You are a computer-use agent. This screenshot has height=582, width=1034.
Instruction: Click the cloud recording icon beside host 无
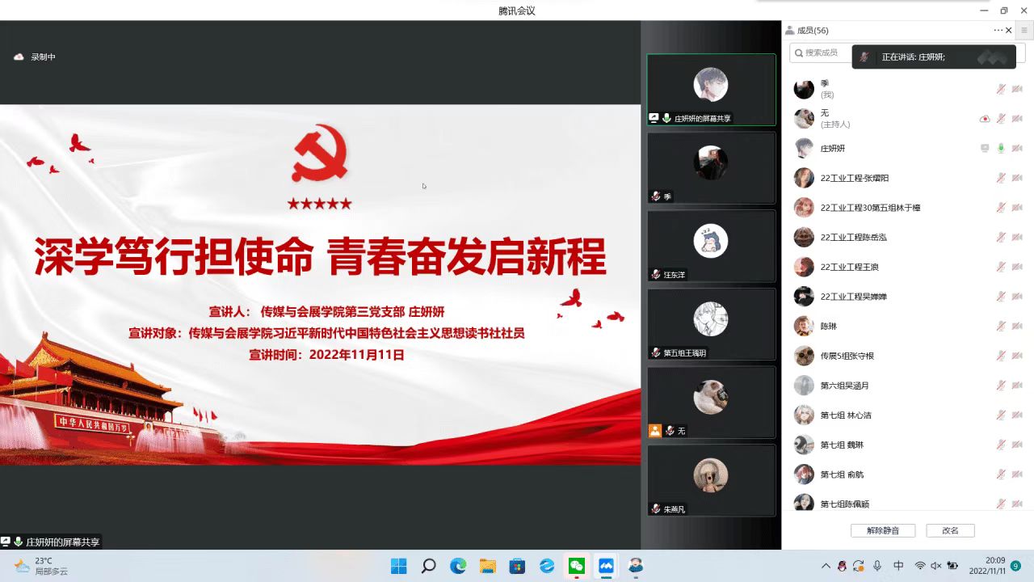985,119
